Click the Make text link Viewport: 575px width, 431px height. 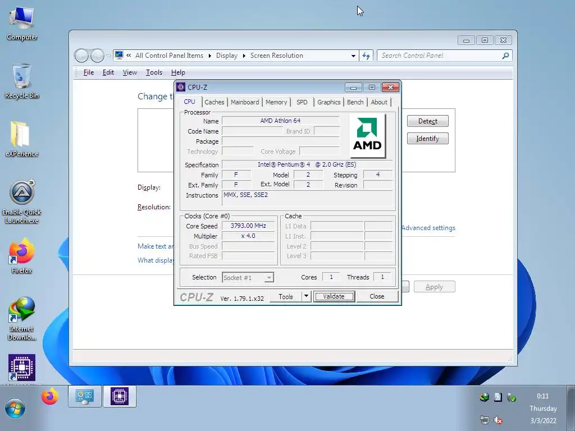click(156, 246)
